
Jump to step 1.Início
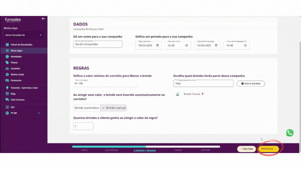(x=84, y=150)
